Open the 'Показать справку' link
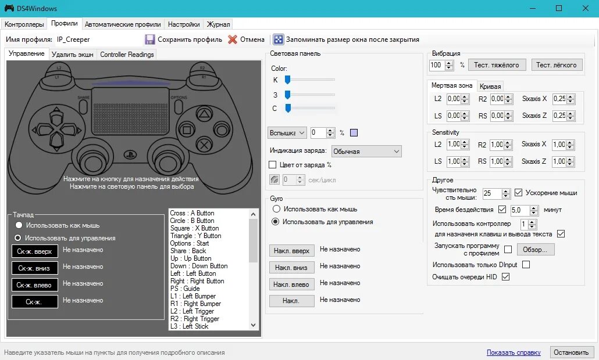Viewport: 599px width, 360px height. 514,352
